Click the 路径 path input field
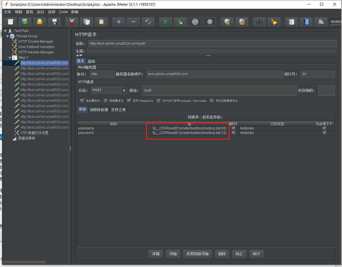This screenshot has height=267, width=342. pyautogui.click(x=219, y=90)
